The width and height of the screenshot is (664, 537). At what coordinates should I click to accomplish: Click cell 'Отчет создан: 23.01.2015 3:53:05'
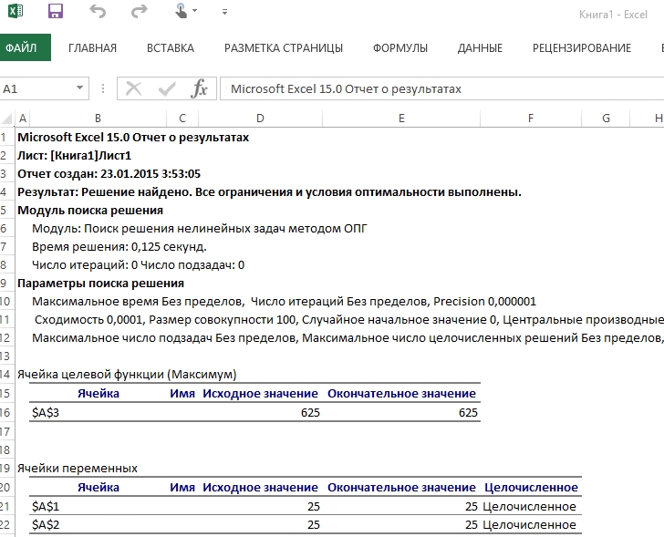[x=109, y=174]
